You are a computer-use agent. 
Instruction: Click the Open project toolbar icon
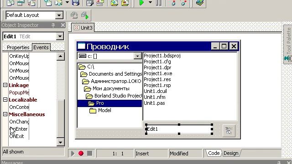(100, 3)
